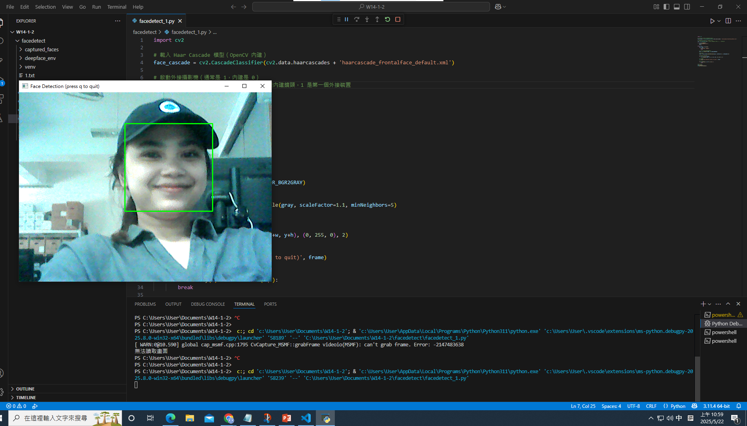The width and height of the screenshot is (747, 426).
Task: Click the W14-1-2 search command box
Action: (x=371, y=7)
